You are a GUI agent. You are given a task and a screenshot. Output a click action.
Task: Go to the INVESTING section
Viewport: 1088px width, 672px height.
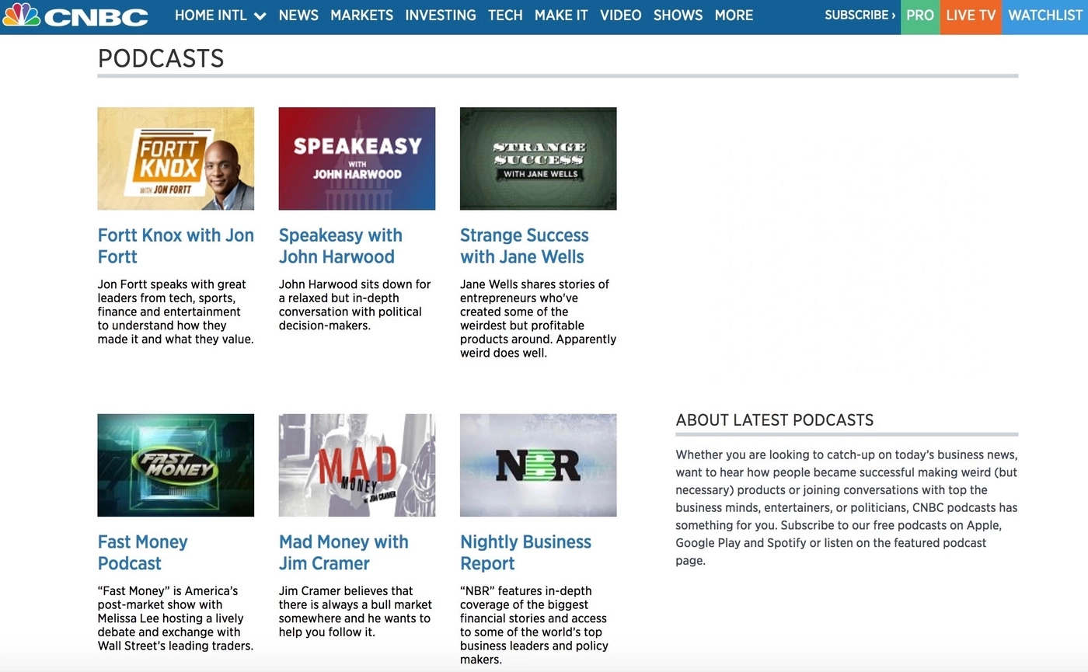441,16
